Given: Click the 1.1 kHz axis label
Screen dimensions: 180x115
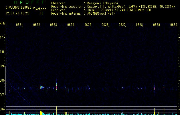Looking at the screenshot, I should pos(2,37).
